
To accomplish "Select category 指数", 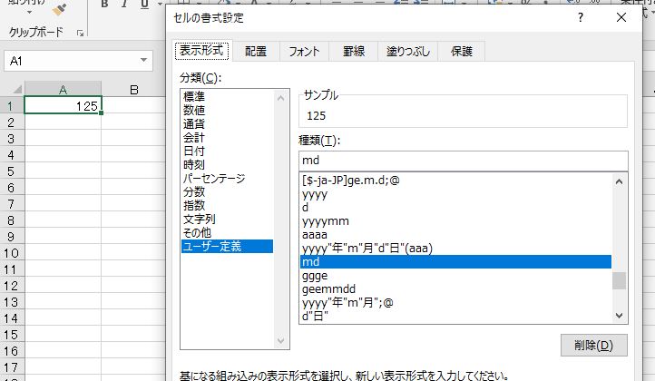I will [227, 206].
